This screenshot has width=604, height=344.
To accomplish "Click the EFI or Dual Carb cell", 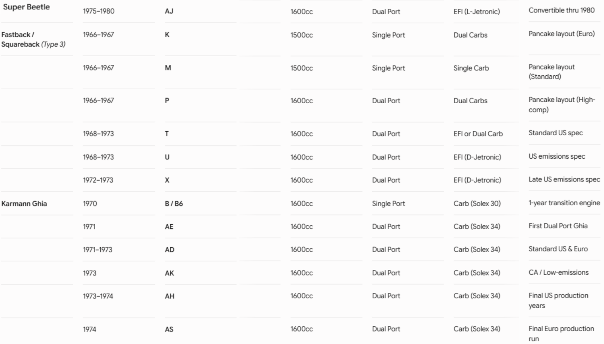I will [x=478, y=134].
